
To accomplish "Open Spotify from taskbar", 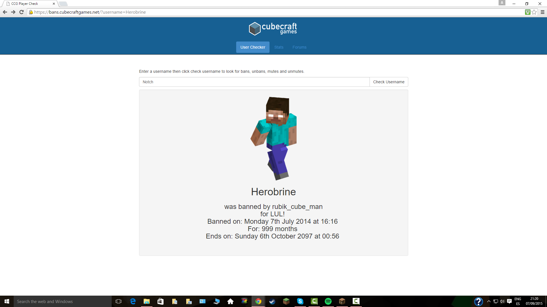I will (328, 301).
